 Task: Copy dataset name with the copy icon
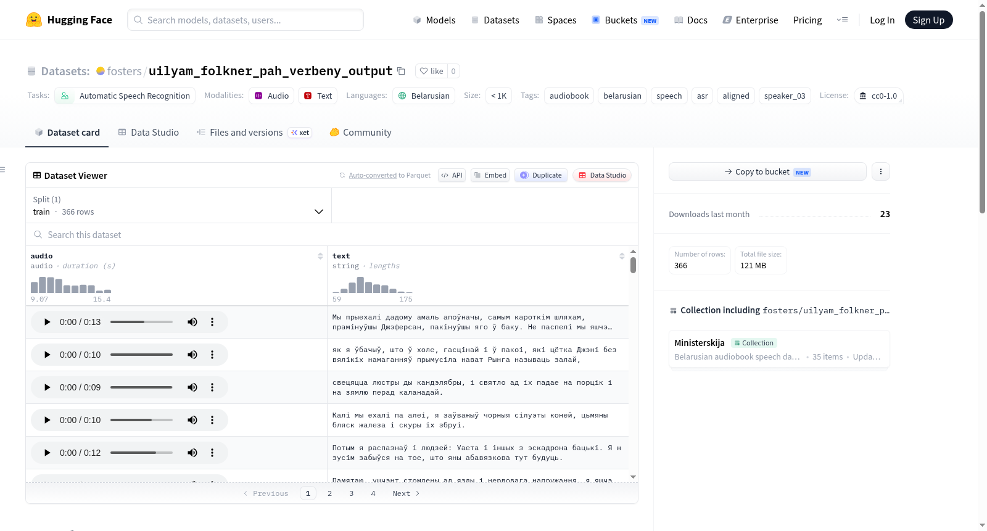coord(401,71)
